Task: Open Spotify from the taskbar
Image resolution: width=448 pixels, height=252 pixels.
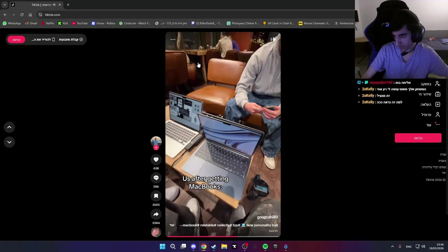Action: tap(265, 246)
